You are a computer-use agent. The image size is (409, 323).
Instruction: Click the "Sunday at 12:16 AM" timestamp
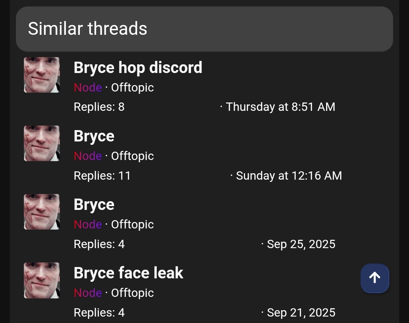[289, 175]
